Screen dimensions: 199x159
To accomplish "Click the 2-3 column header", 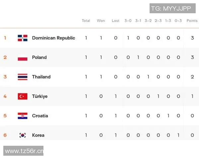I will 158,21.
